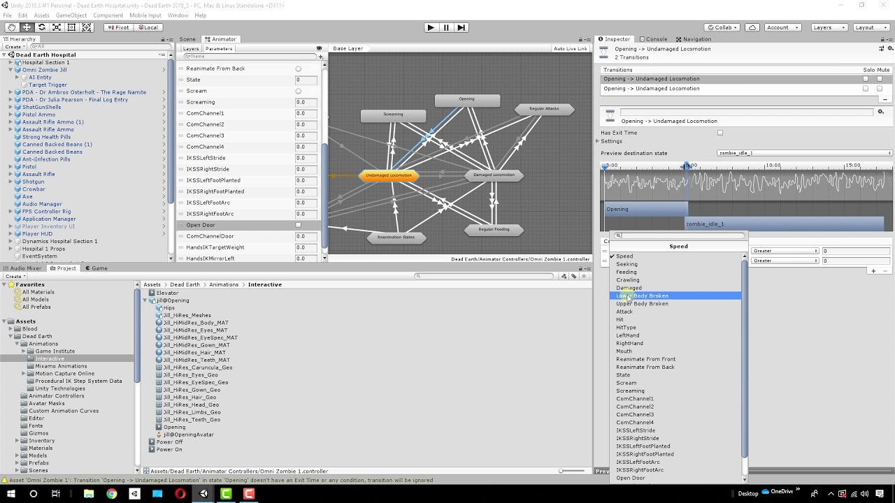
Task: Open the Collab dropdown
Action: [723, 27]
